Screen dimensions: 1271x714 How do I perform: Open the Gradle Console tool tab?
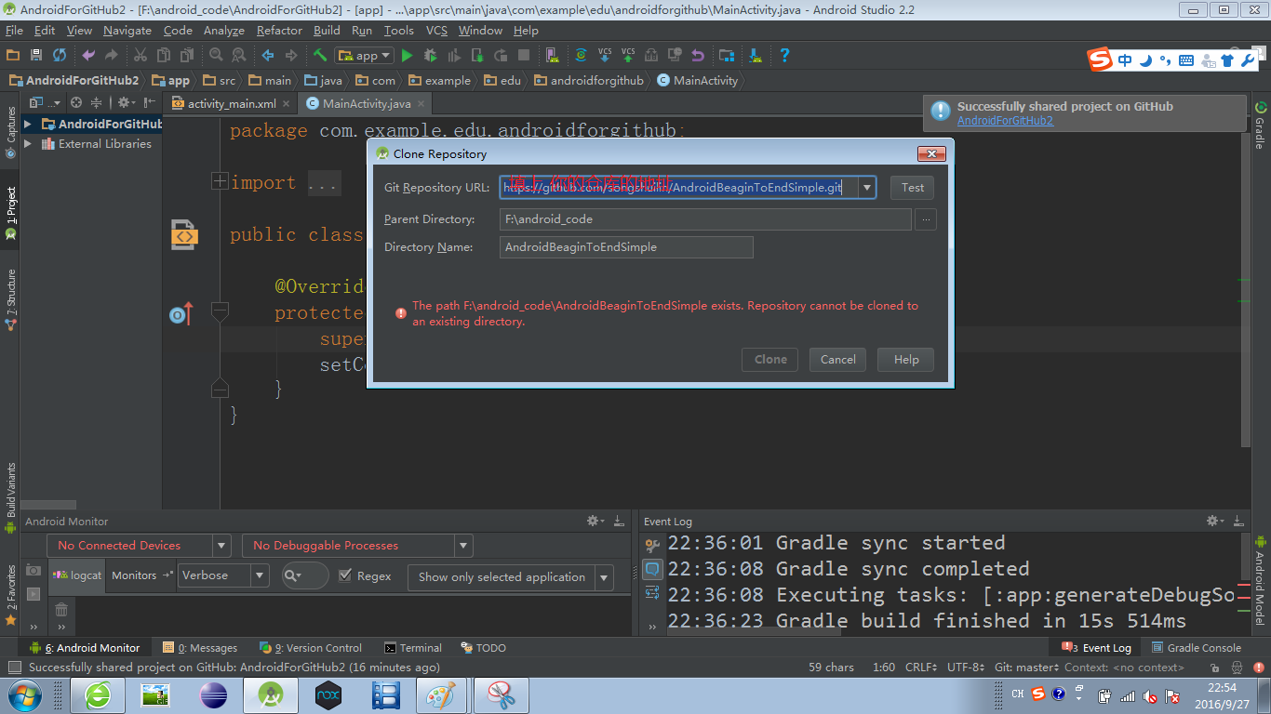tap(1197, 648)
